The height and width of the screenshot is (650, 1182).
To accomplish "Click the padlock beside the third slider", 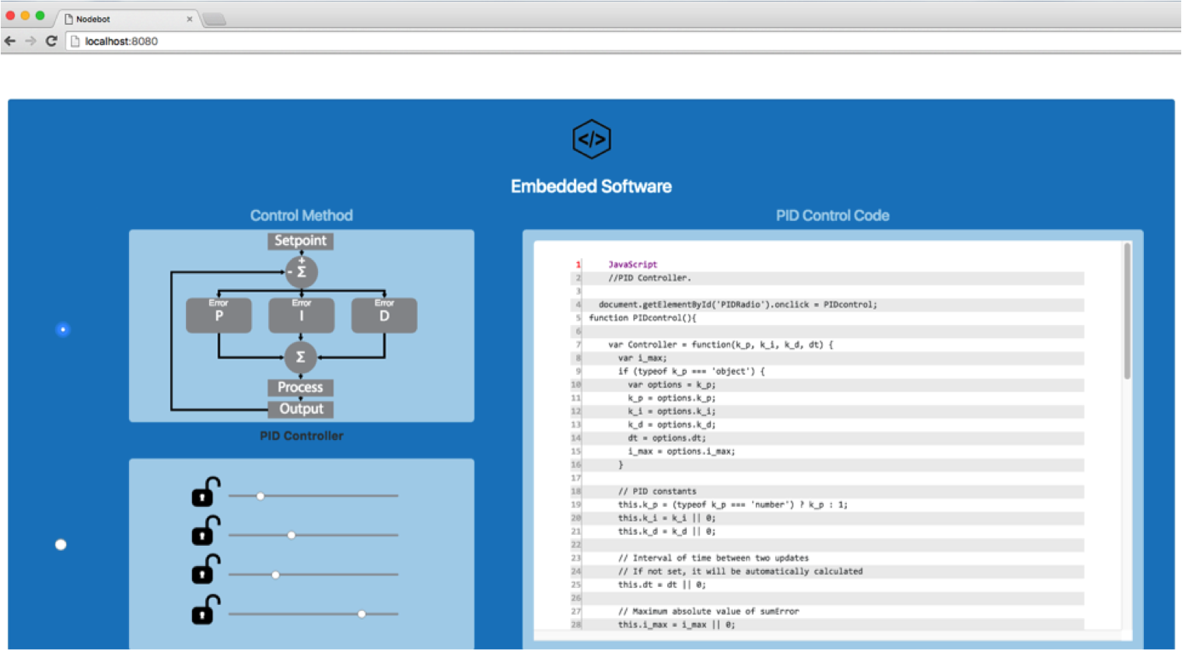I will (205, 571).
